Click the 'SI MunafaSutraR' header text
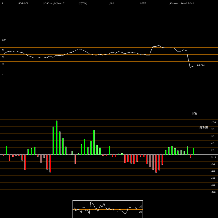 (x=54, y=3)
